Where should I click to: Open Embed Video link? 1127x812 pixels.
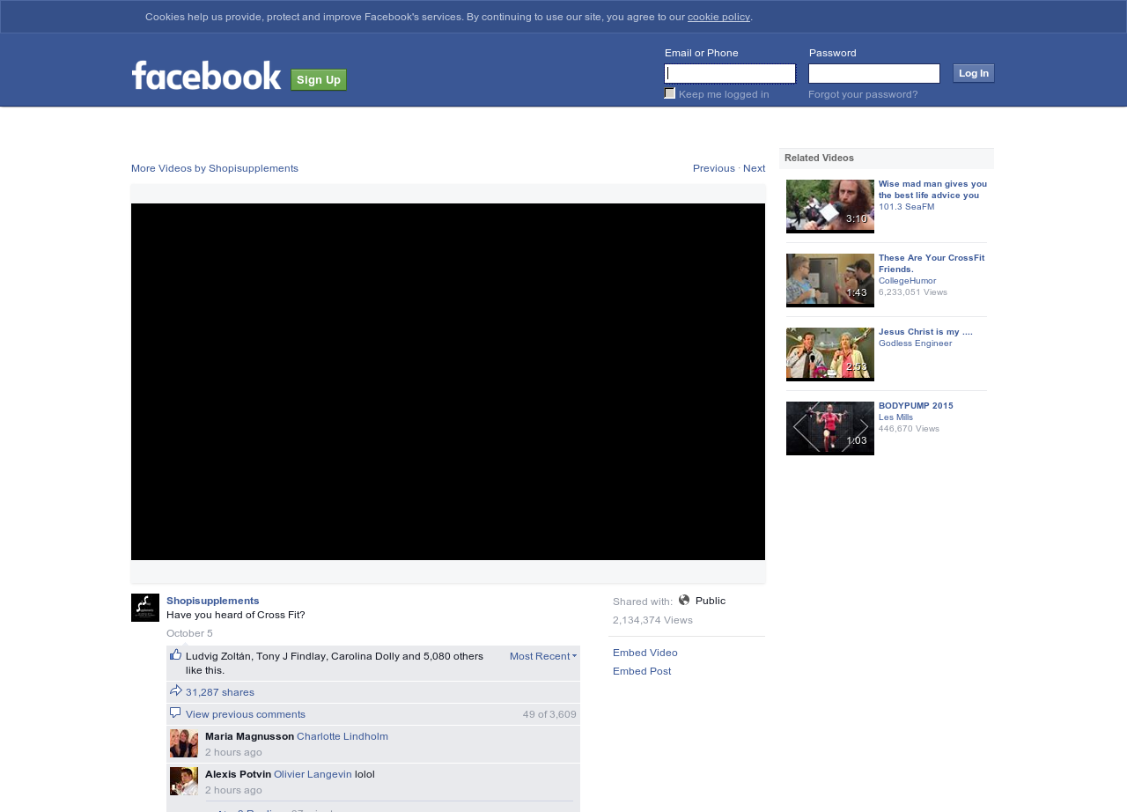click(x=645, y=653)
